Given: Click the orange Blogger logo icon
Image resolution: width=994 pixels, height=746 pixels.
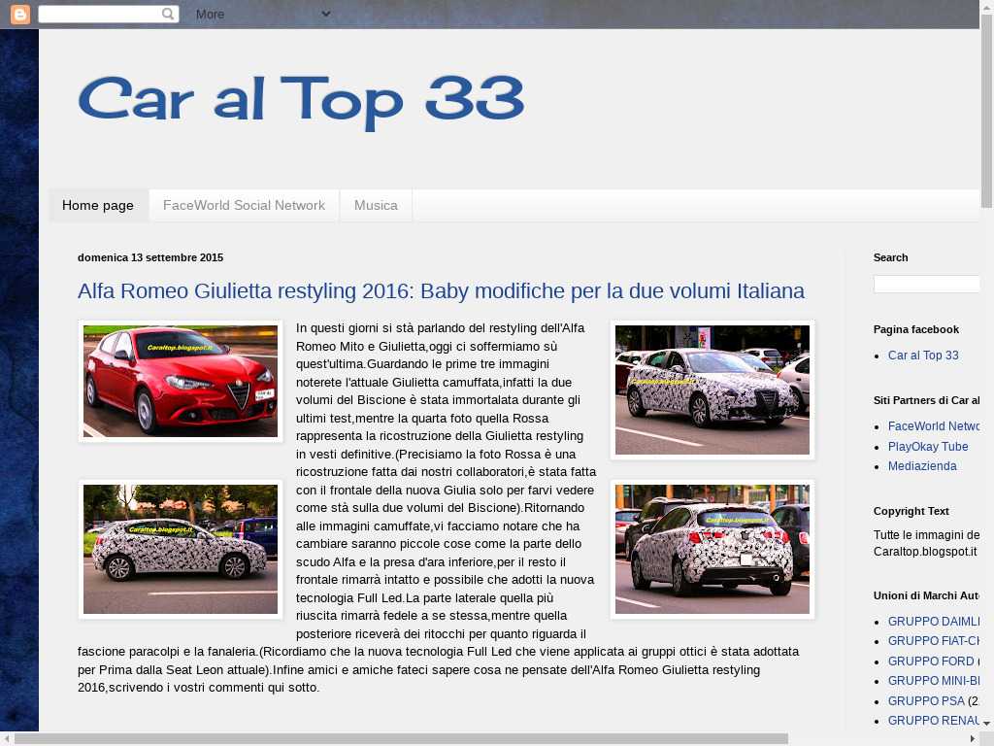Looking at the screenshot, I should [x=20, y=15].
